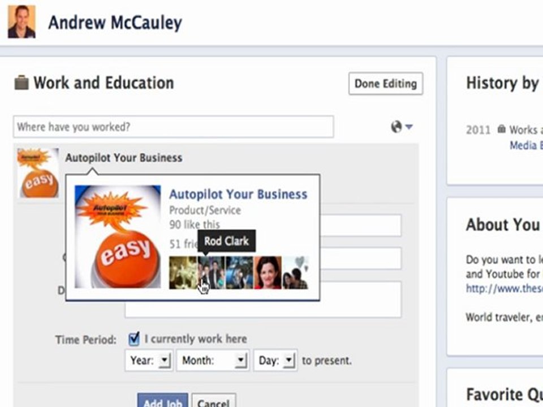Click the '90 like this' text
This screenshot has width=543, height=407.
194,224
